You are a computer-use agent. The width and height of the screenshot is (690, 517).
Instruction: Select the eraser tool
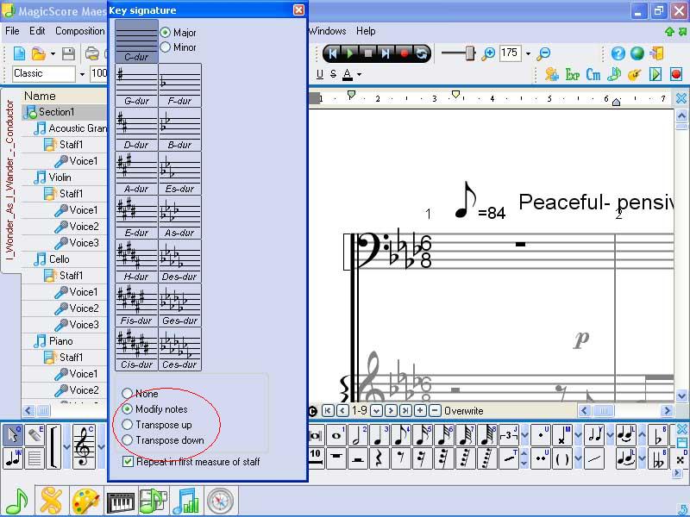click(x=34, y=435)
